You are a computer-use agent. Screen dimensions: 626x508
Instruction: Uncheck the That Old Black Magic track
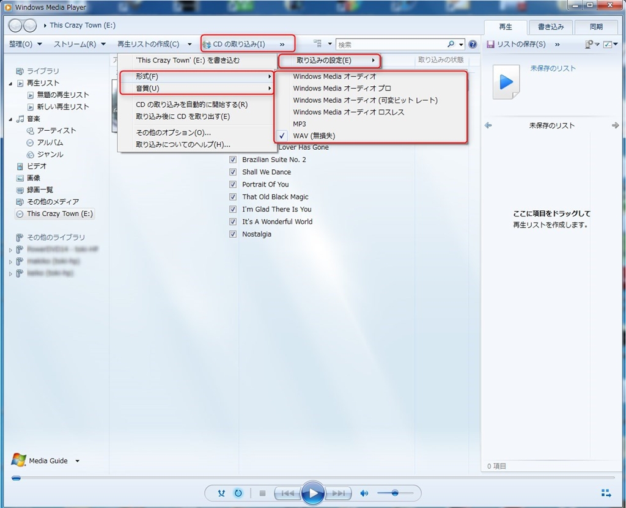pos(233,197)
